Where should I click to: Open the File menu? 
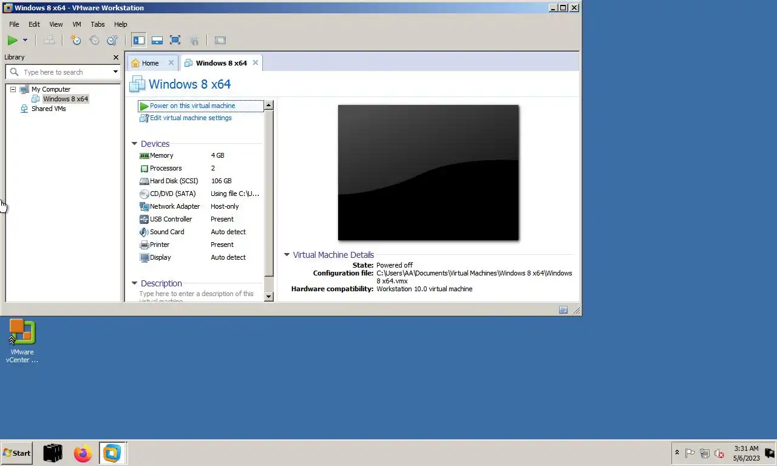click(14, 24)
